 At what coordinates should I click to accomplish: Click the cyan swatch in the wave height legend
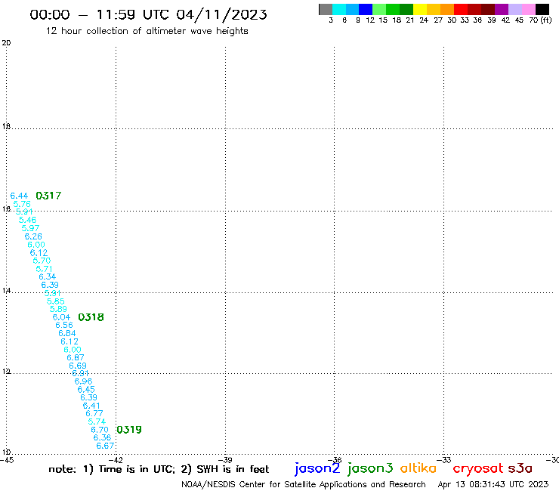338,9
